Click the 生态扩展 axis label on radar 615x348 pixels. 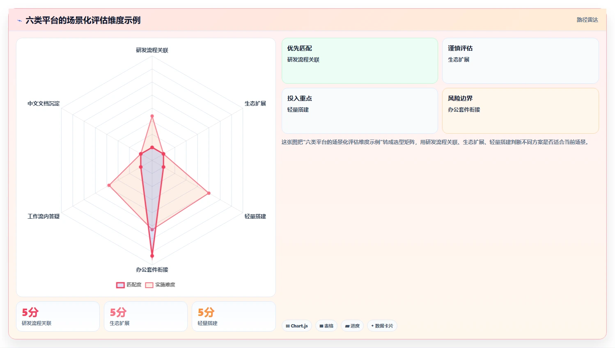click(255, 103)
